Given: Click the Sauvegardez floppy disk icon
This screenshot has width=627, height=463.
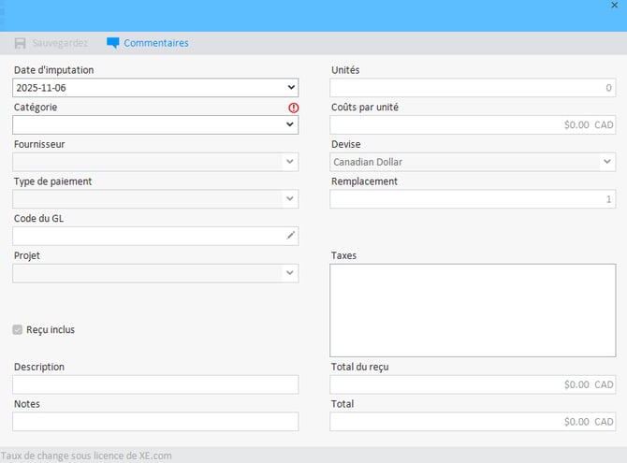Looking at the screenshot, I should [21, 43].
